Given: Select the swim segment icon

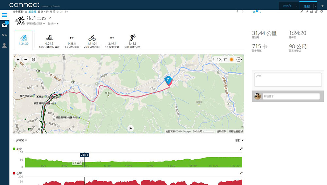Looking at the screenshot, I should [49, 38].
